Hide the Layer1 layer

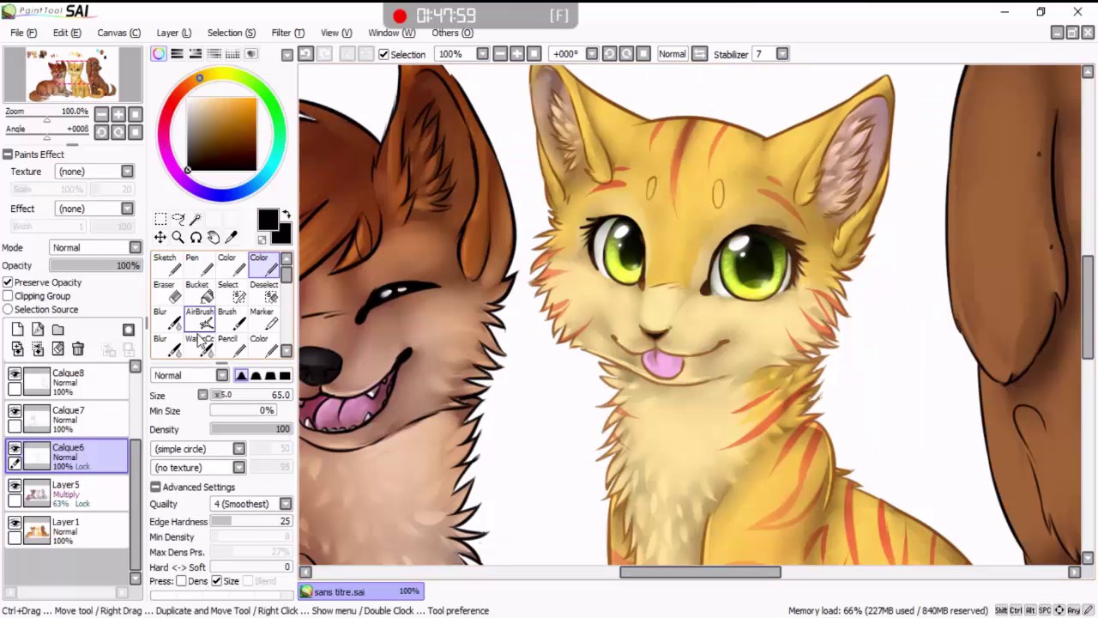pyautogui.click(x=15, y=523)
